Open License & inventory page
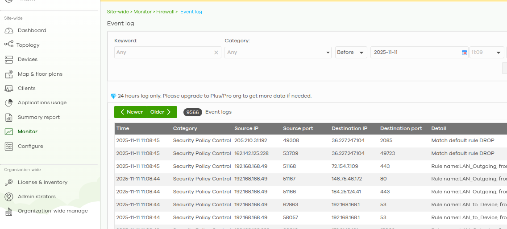The image size is (507, 229). click(43, 182)
